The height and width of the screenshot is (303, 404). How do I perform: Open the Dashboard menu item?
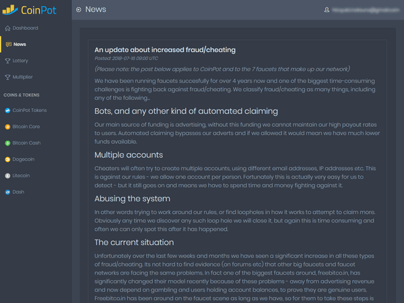(36, 28)
